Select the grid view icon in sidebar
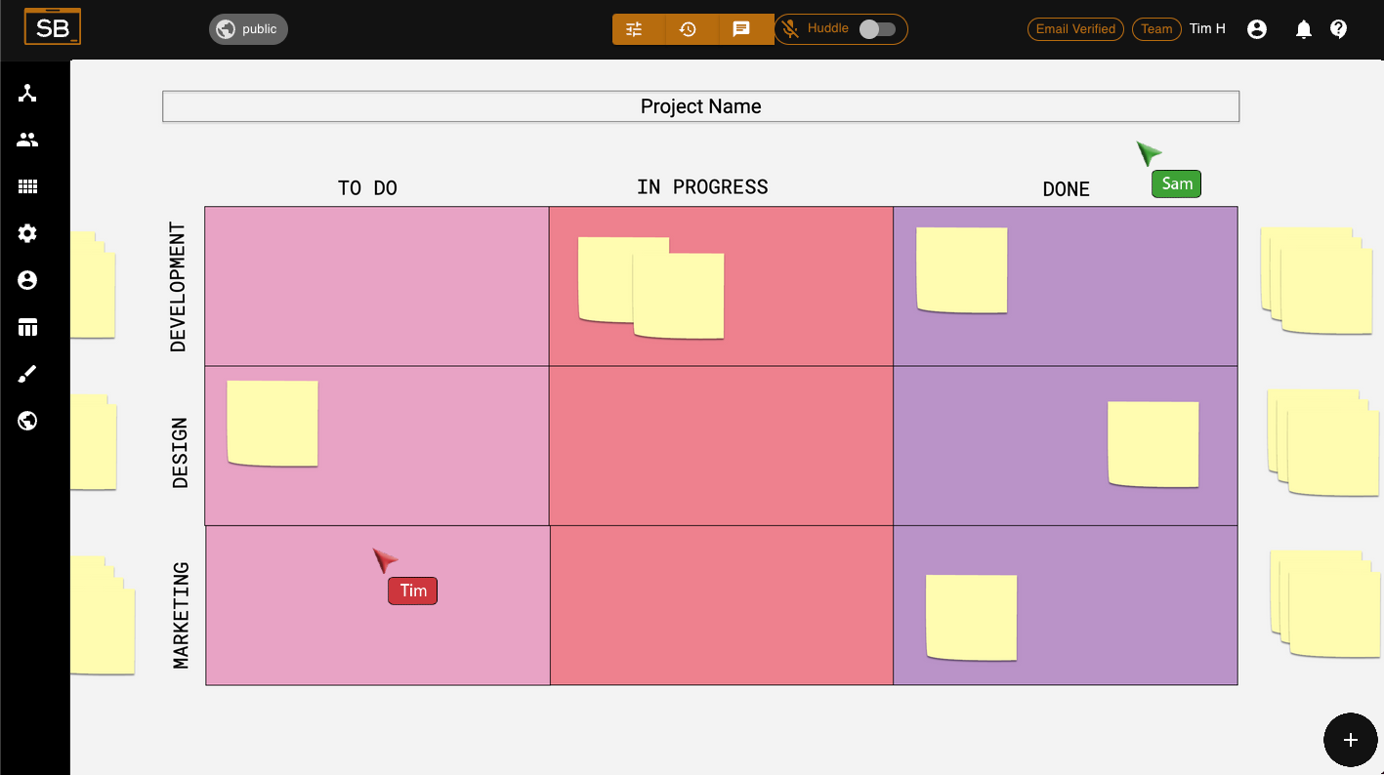The image size is (1384, 775). [27, 186]
